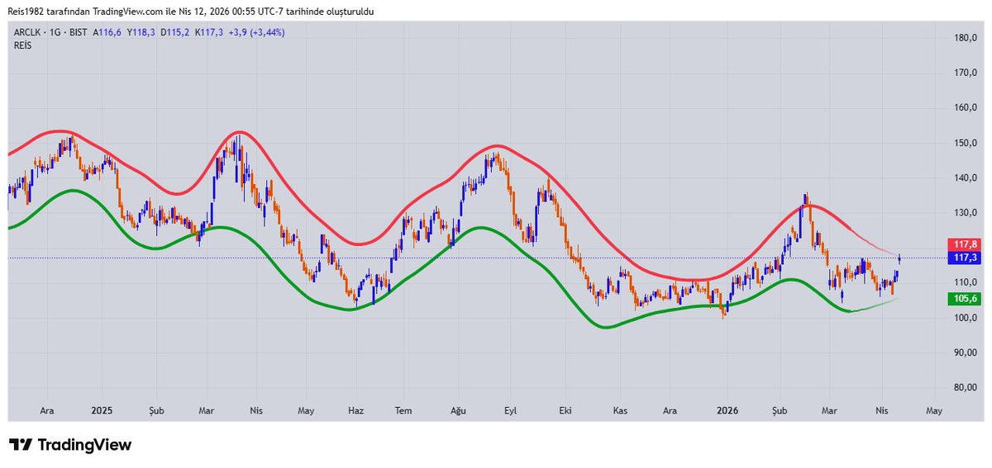Click the close value K117,3
Screen dimensions: 992x468
click(x=207, y=32)
